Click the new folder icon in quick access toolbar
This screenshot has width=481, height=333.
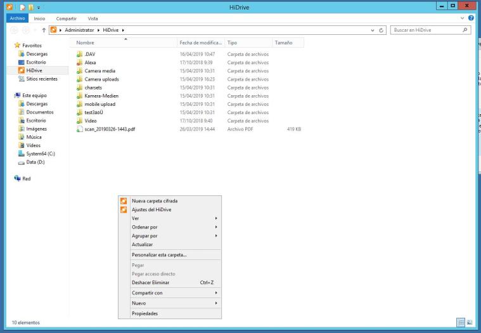[31, 7]
